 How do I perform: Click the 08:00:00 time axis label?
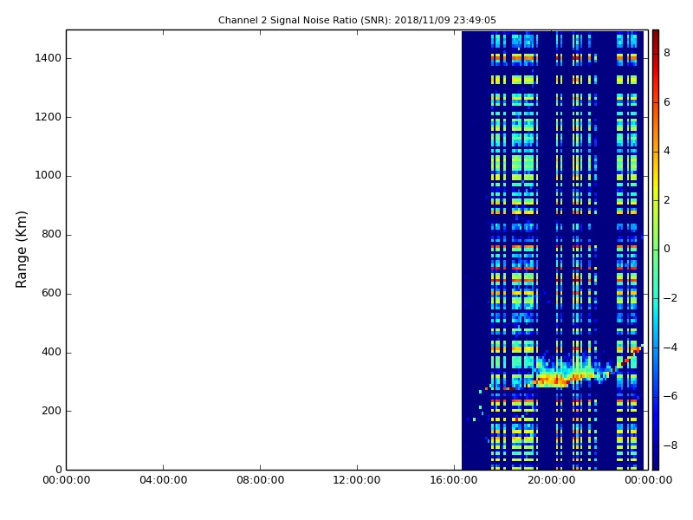click(x=261, y=480)
